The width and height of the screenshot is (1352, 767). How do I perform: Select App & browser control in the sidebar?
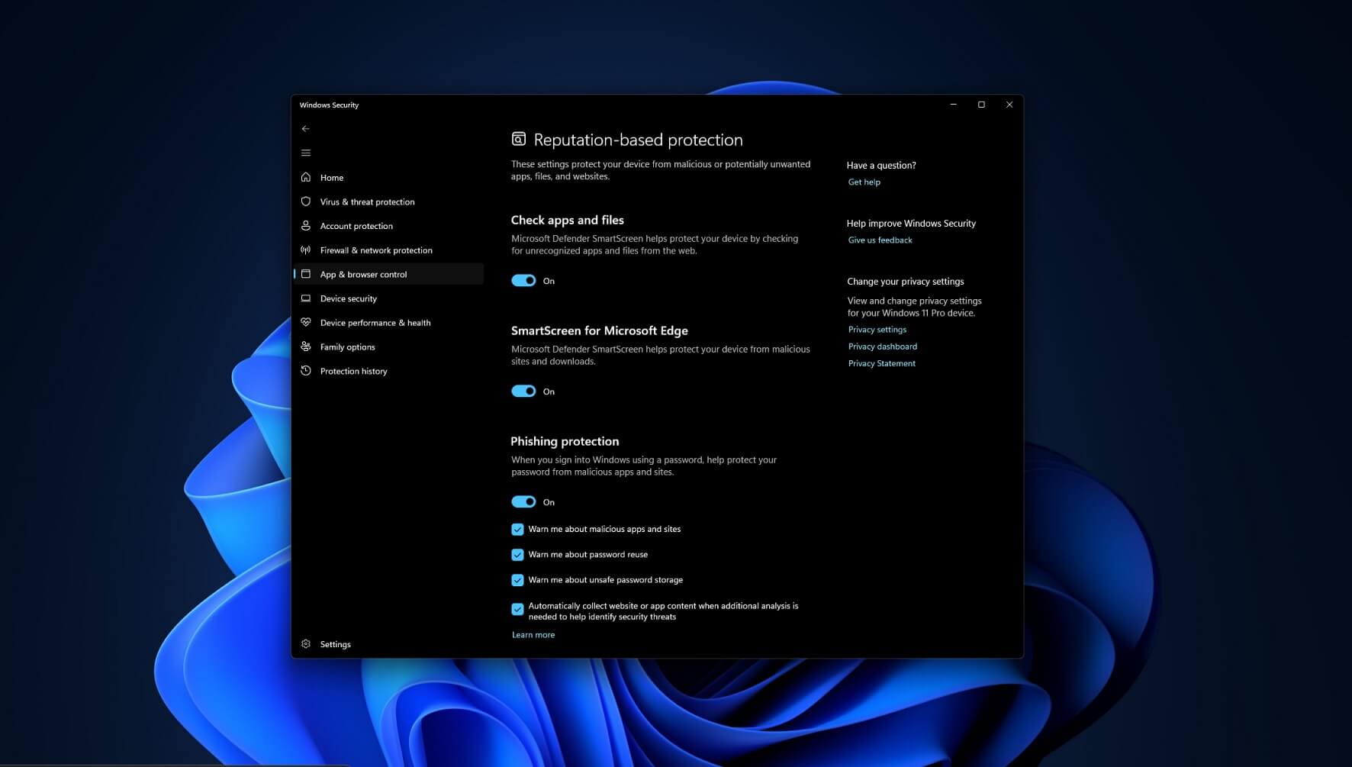coord(362,274)
